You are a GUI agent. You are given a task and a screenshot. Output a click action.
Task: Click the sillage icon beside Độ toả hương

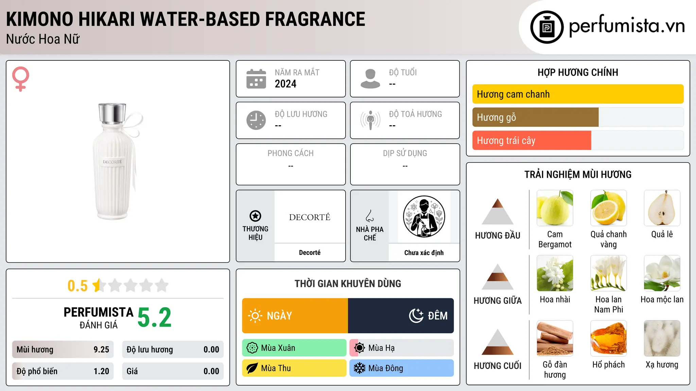coord(370,120)
